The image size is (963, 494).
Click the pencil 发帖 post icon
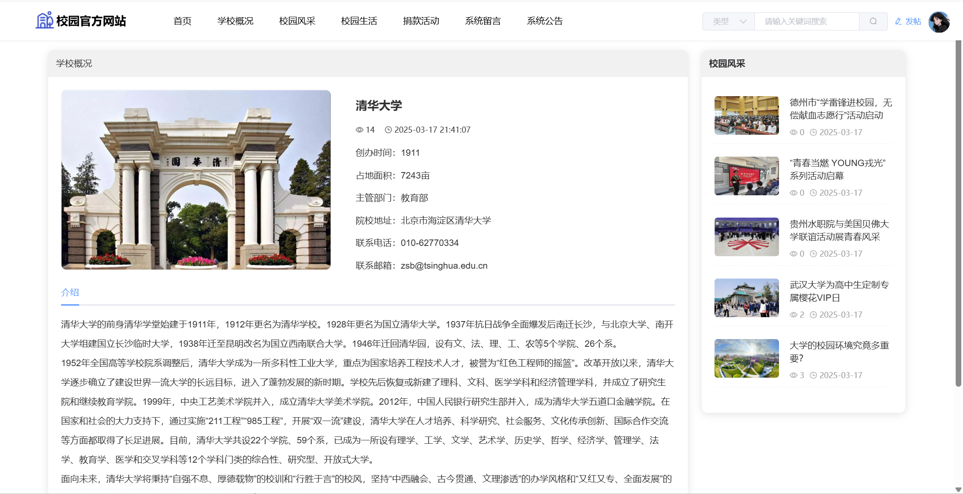click(x=898, y=21)
